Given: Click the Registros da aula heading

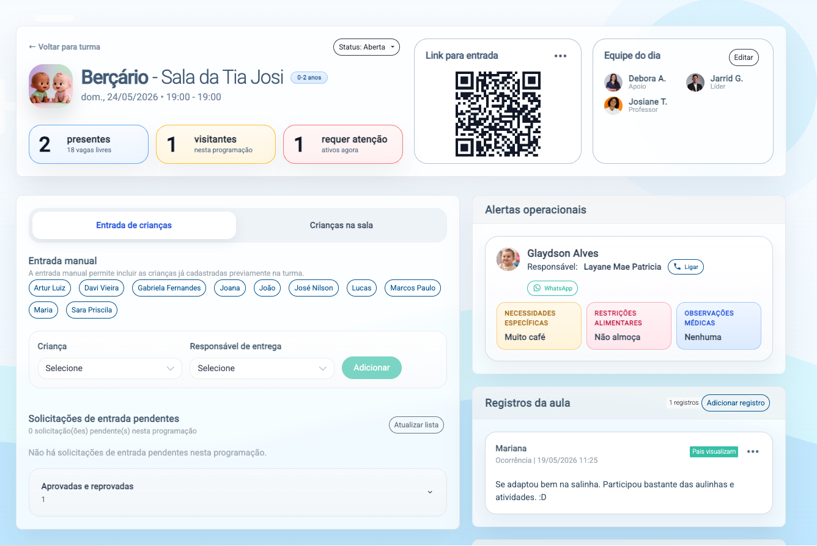Looking at the screenshot, I should tap(528, 403).
